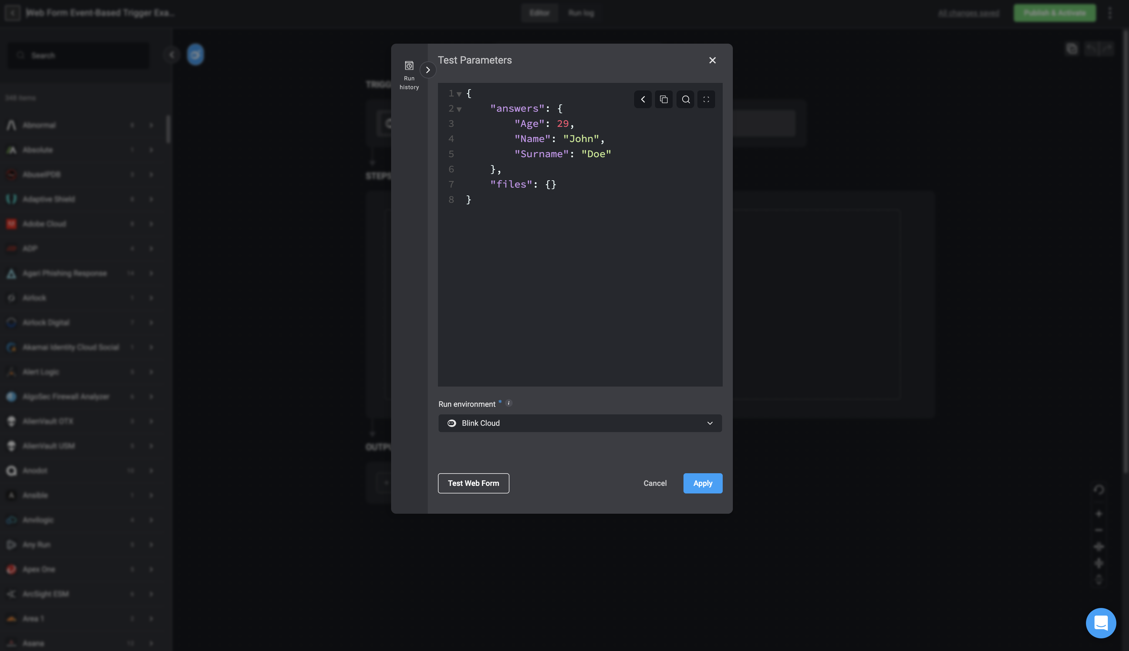This screenshot has height=651, width=1129.
Task: Click the Cancel button to dismiss dialog
Action: click(x=654, y=483)
